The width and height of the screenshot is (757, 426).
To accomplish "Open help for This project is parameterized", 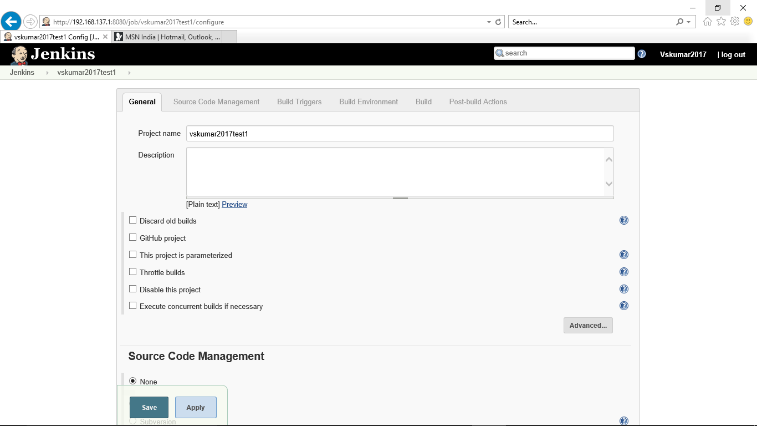I will coord(623,255).
